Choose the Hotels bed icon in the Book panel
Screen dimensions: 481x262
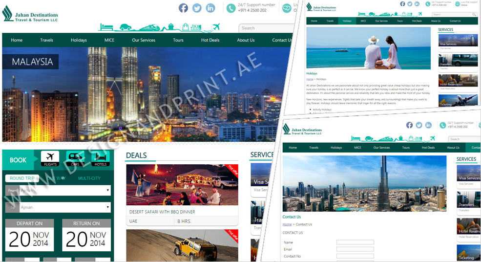(x=100, y=158)
